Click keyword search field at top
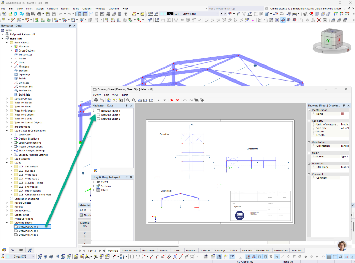This screenshot has height=263, width=355. (236, 9)
